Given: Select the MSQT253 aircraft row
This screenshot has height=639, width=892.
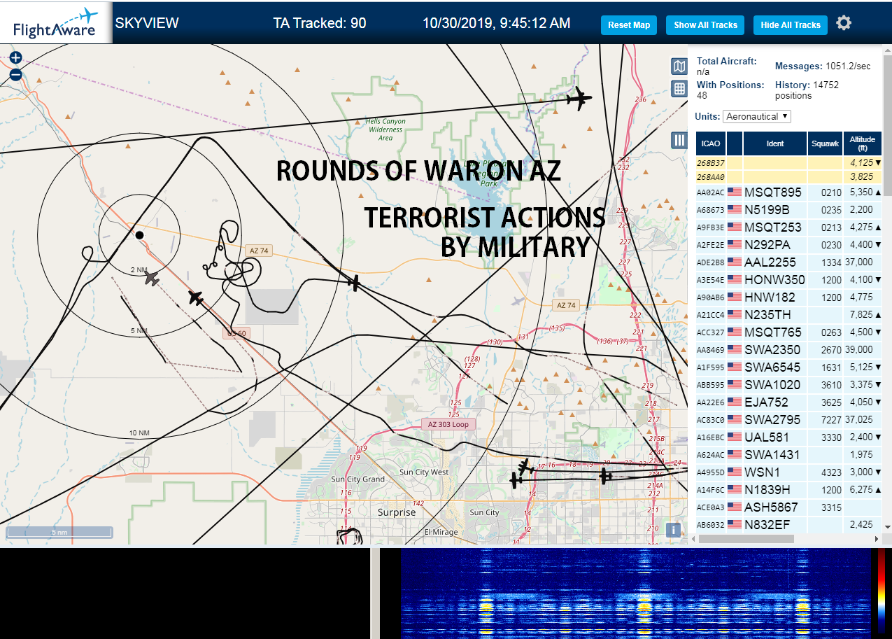Looking at the screenshot, I should click(789, 227).
